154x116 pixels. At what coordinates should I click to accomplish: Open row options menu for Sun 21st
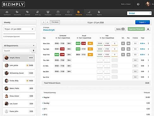tap(148, 77)
